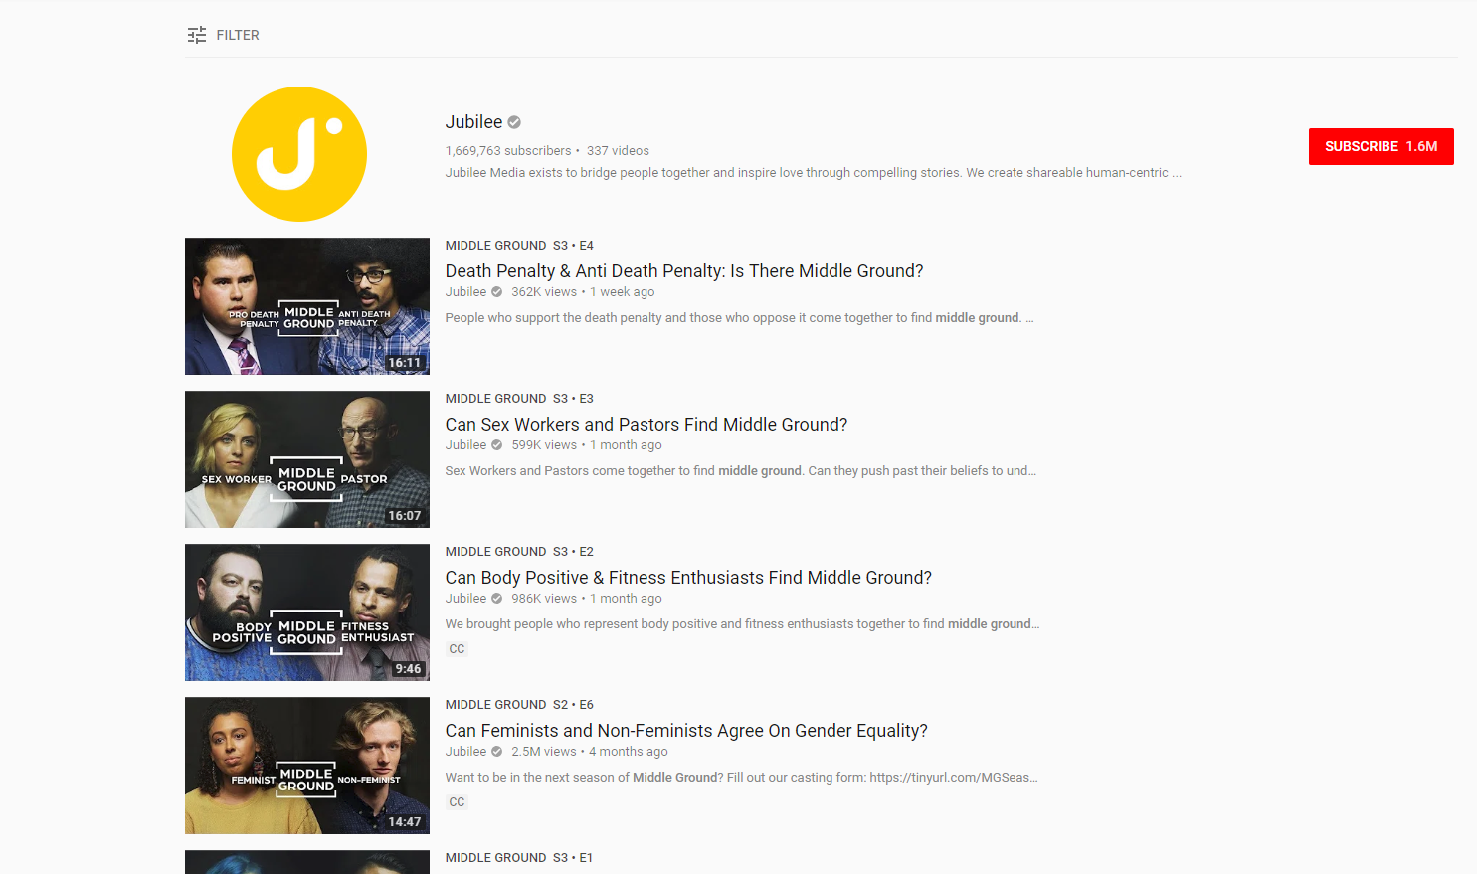
Task: Click the verified checkmark on the Feminists video row
Action: [496, 752]
